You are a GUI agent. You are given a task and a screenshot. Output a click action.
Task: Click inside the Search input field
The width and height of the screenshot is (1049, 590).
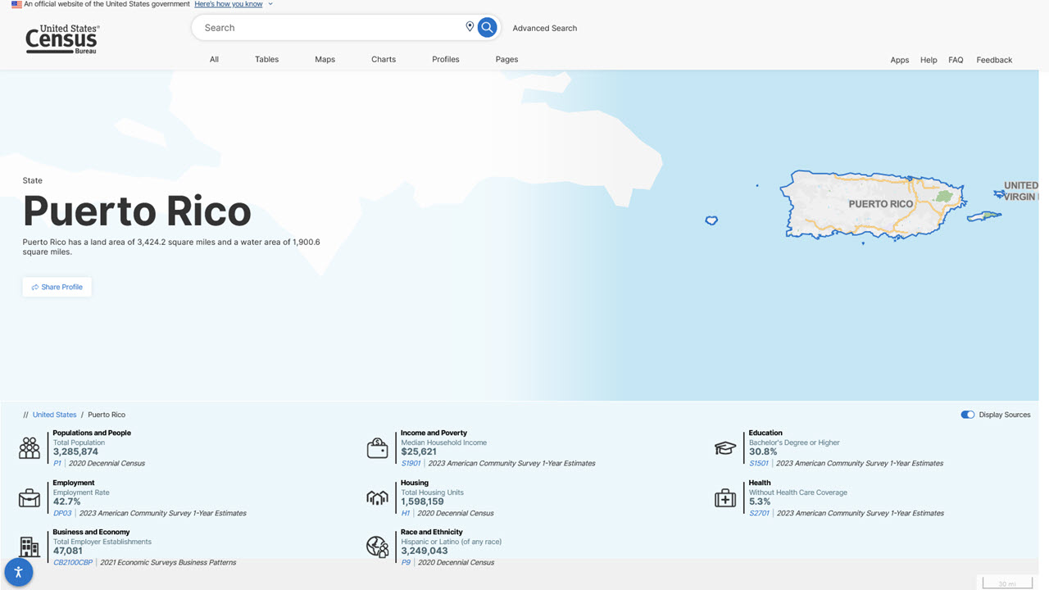coord(328,26)
